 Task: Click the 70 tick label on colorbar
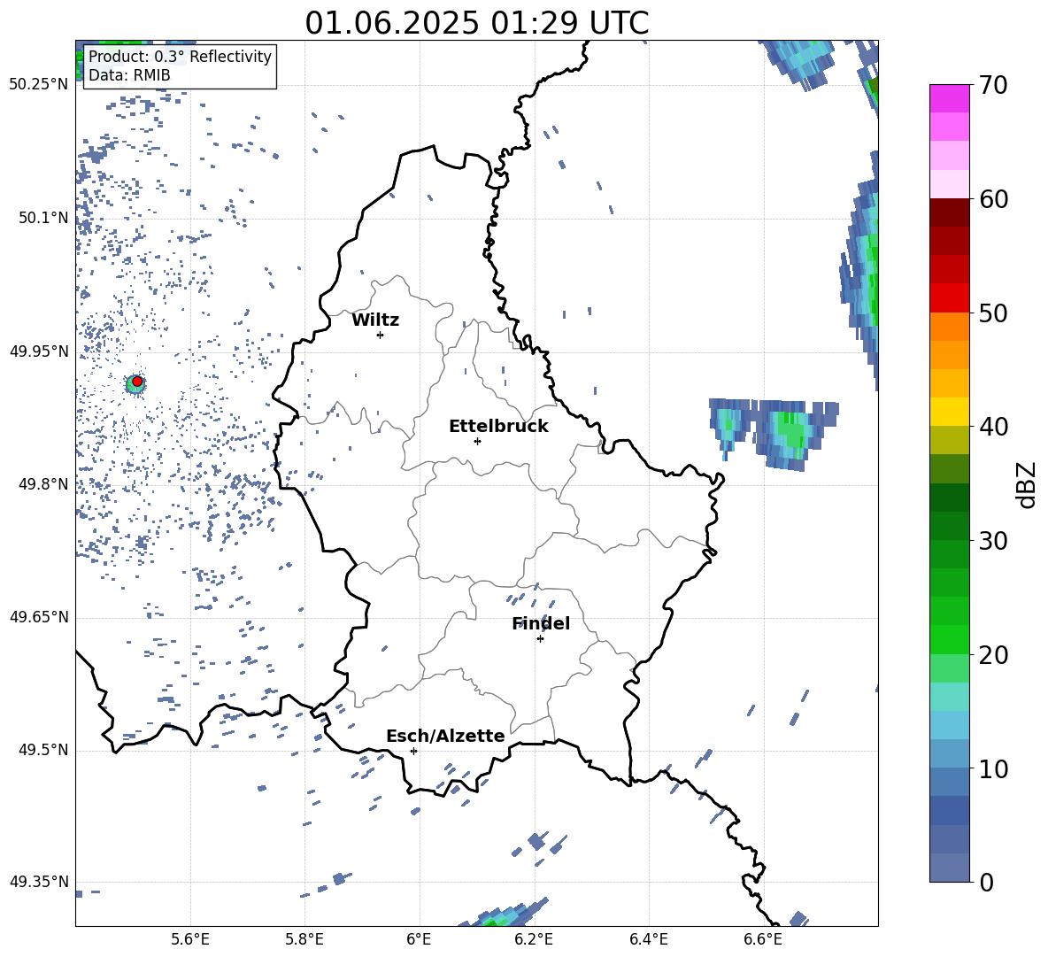993,86
